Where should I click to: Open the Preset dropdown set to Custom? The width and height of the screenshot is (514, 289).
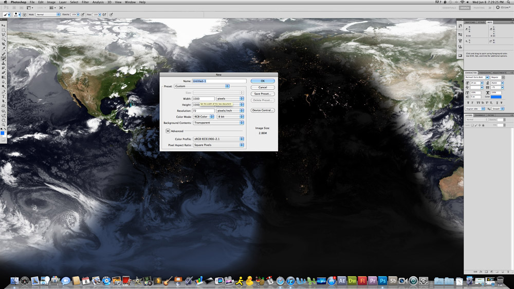(x=201, y=86)
